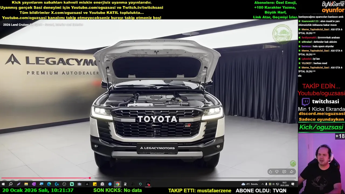
Task: Open the purple feather app in taskbar
Action: pyautogui.click(x=18, y=184)
